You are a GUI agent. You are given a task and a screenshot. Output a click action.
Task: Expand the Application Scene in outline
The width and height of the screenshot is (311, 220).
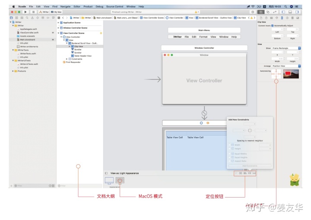pos(58,22)
